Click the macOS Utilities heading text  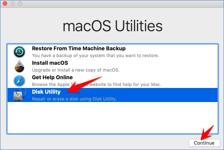coord(113,26)
